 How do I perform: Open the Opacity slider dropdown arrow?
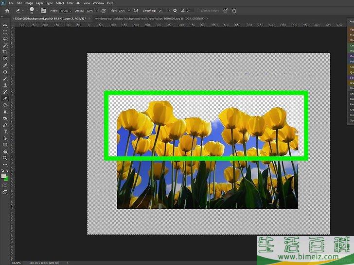click(97, 11)
